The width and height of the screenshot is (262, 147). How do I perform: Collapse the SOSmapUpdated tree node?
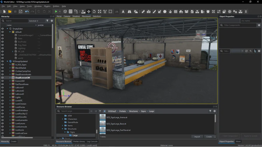pos(7,61)
